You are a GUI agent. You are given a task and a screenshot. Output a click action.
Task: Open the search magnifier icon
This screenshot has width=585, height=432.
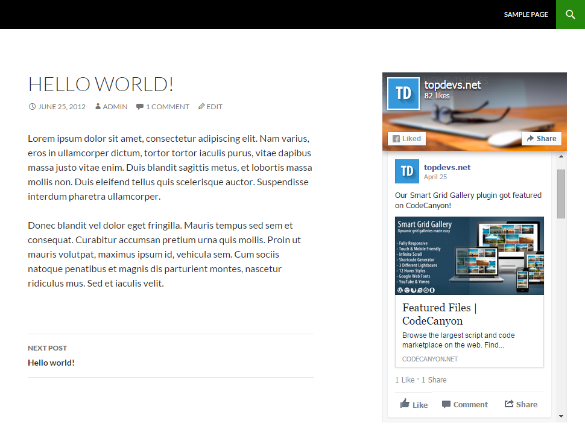tap(570, 14)
